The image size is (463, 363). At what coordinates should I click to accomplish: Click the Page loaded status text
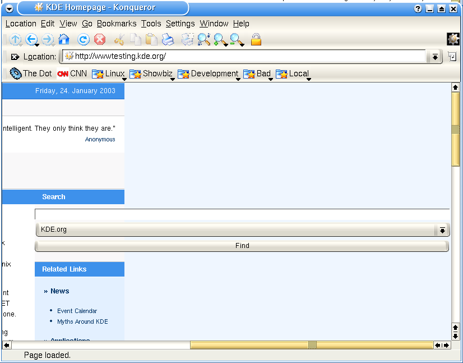point(47,355)
